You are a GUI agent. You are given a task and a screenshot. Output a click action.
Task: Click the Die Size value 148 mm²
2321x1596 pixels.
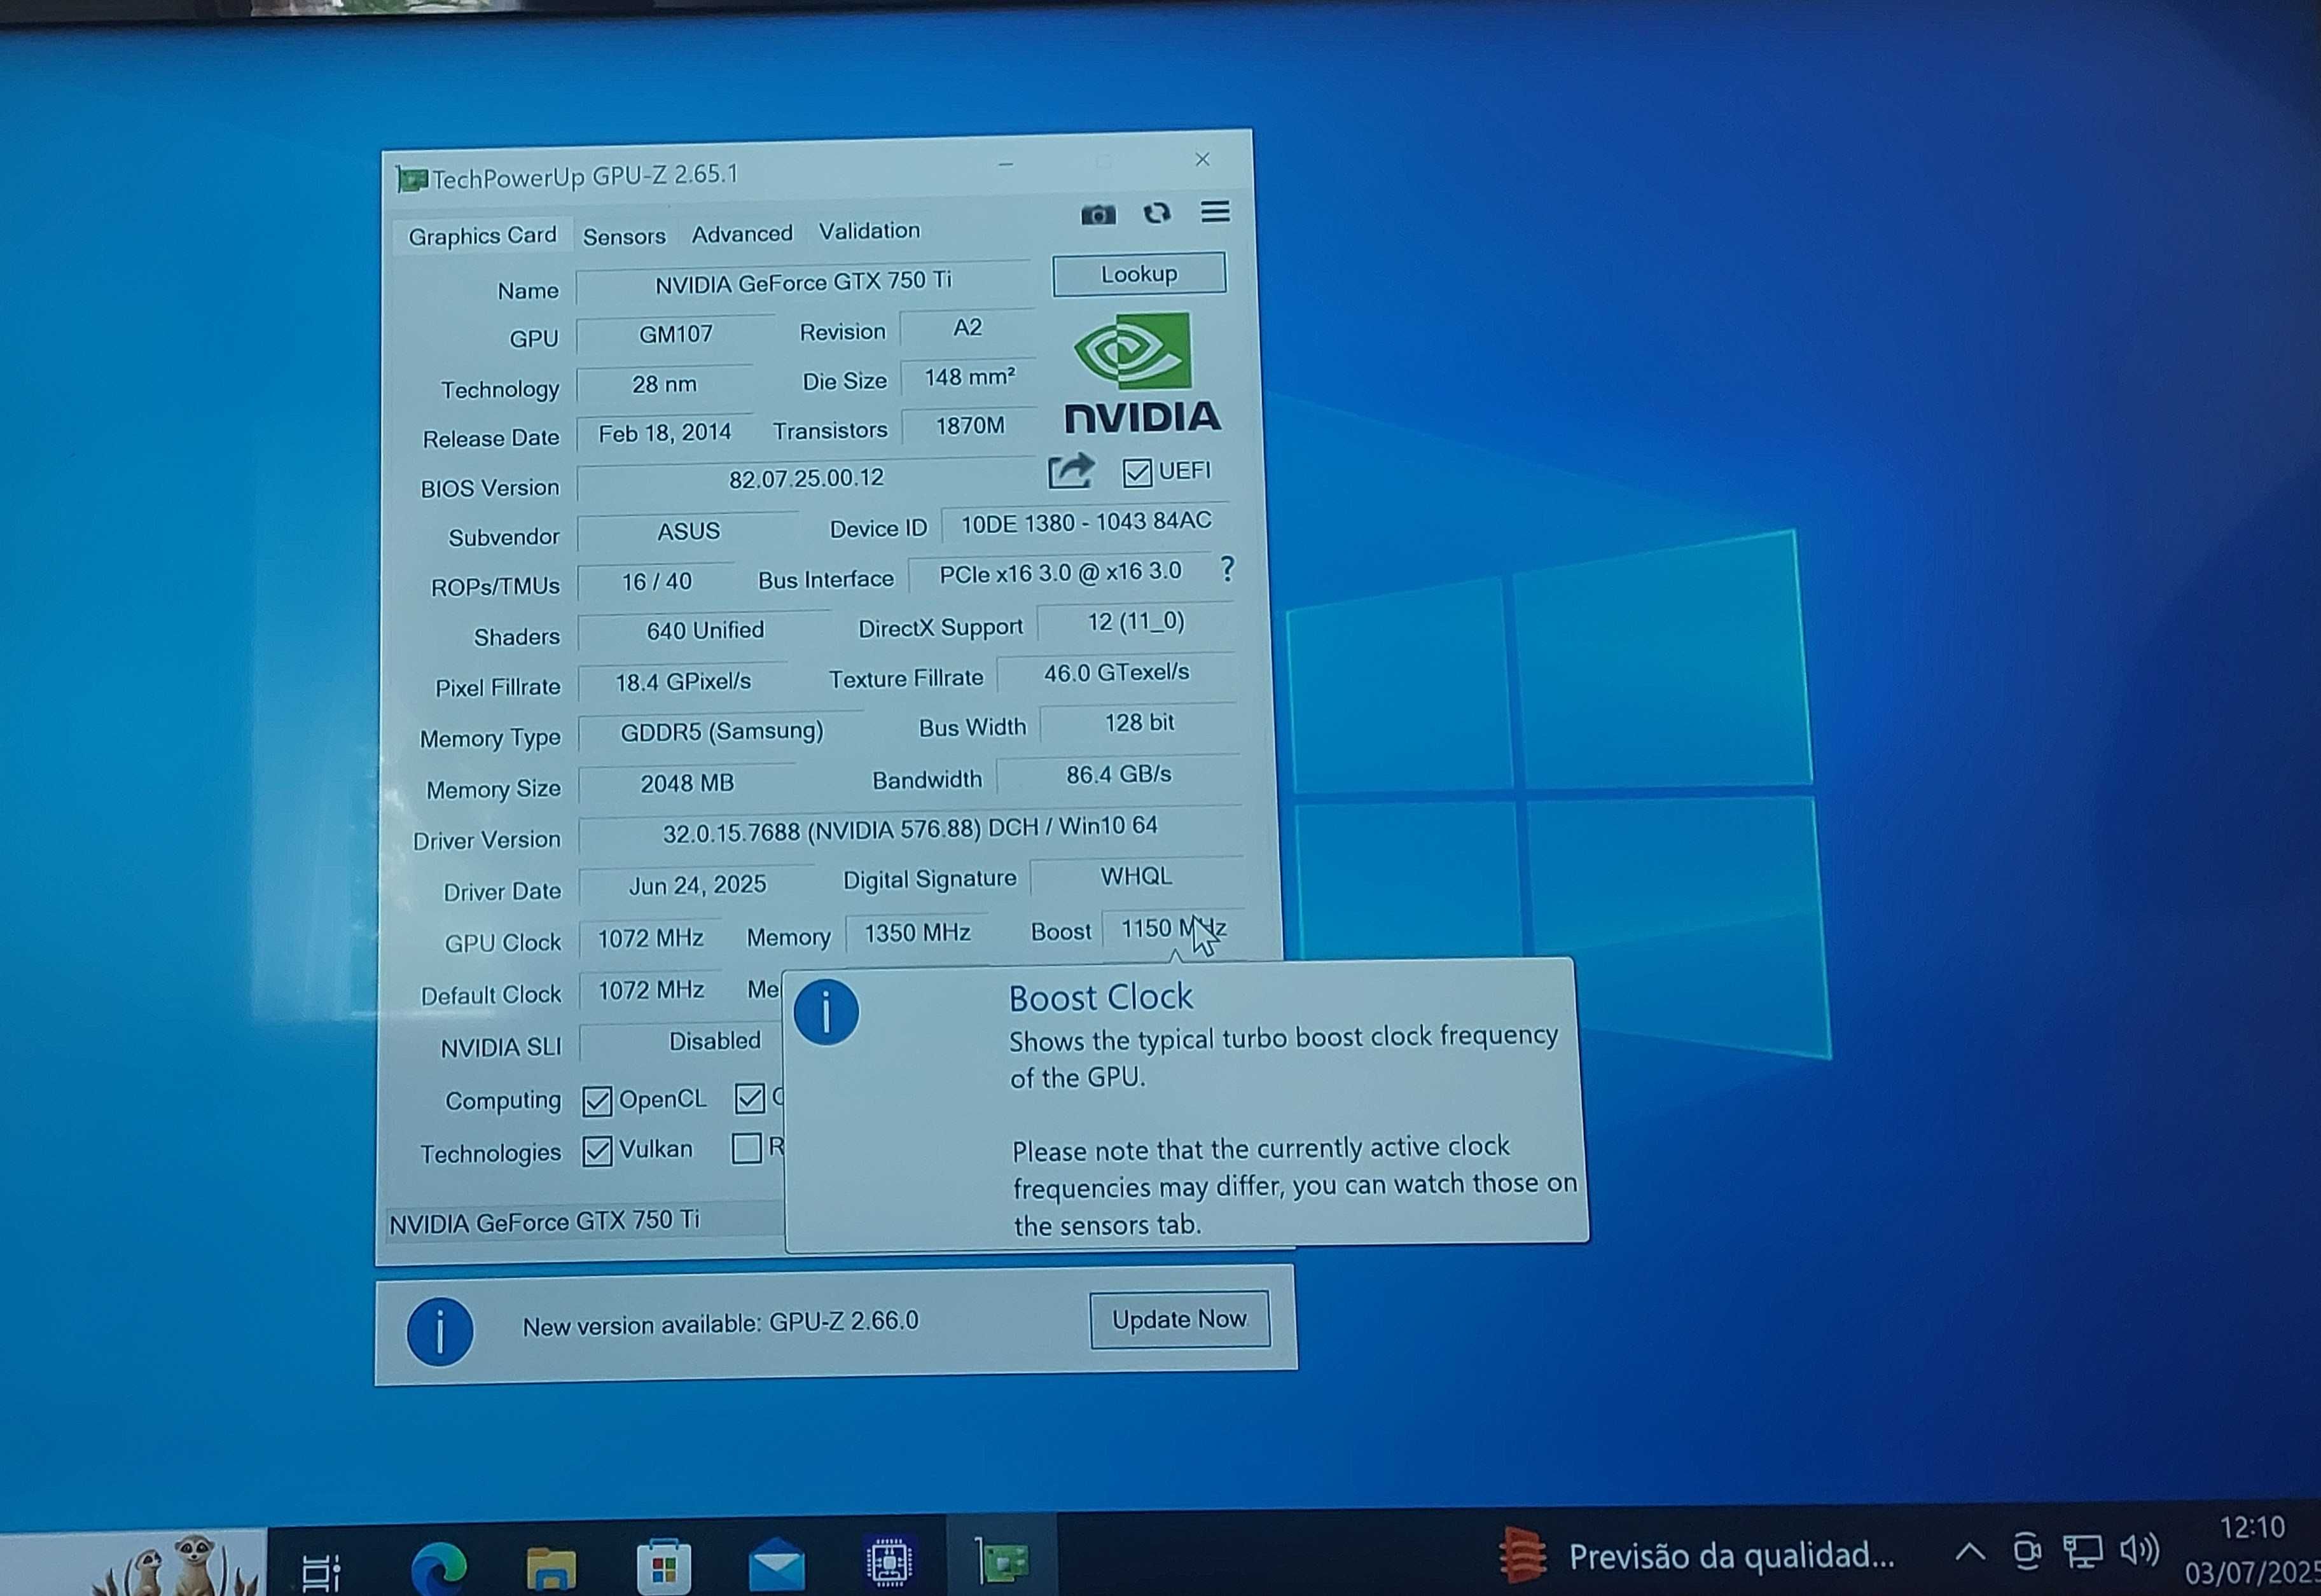tap(969, 377)
